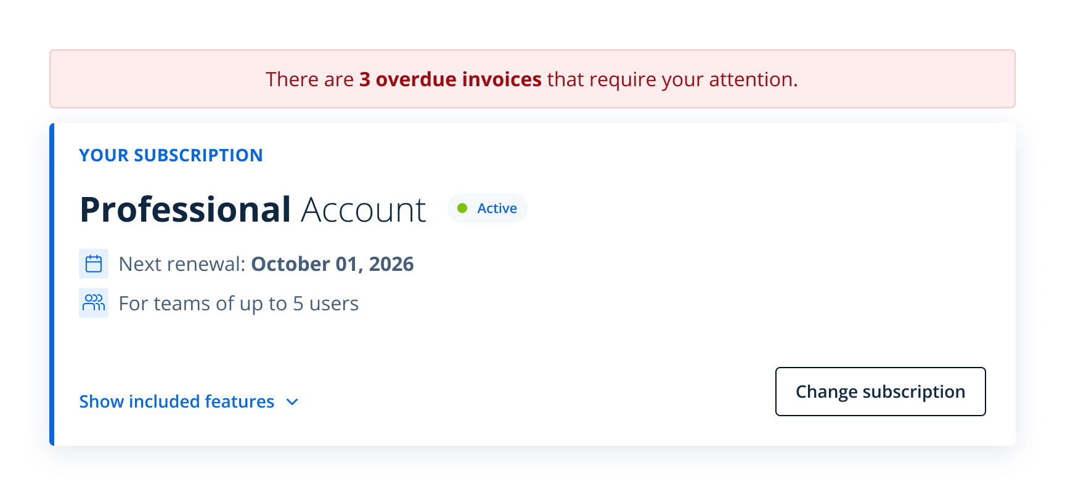This screenshot has width=1065, height=495.
Task: Click the bold word Professional
Action: [x=185, y=209]
